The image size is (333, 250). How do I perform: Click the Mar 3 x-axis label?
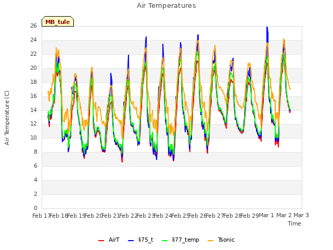tap(301, 215)
